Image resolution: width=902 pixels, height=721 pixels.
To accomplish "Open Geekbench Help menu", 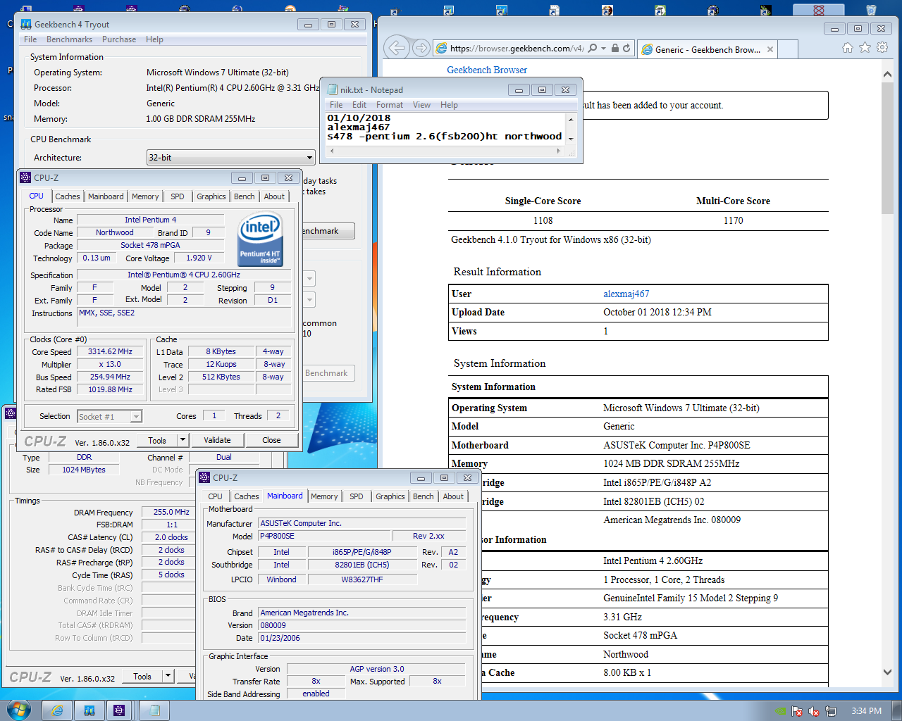I will 154,39.
